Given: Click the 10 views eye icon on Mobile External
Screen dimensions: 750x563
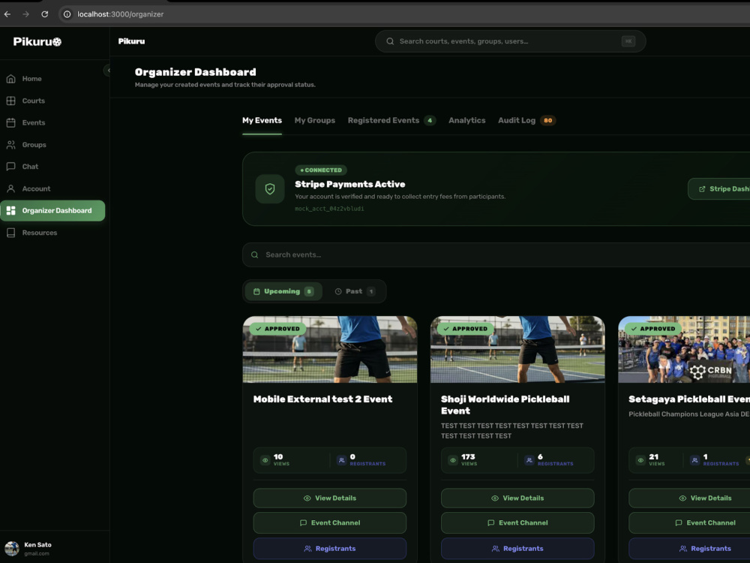Looking at the screenshot, I should pos(265,460).
